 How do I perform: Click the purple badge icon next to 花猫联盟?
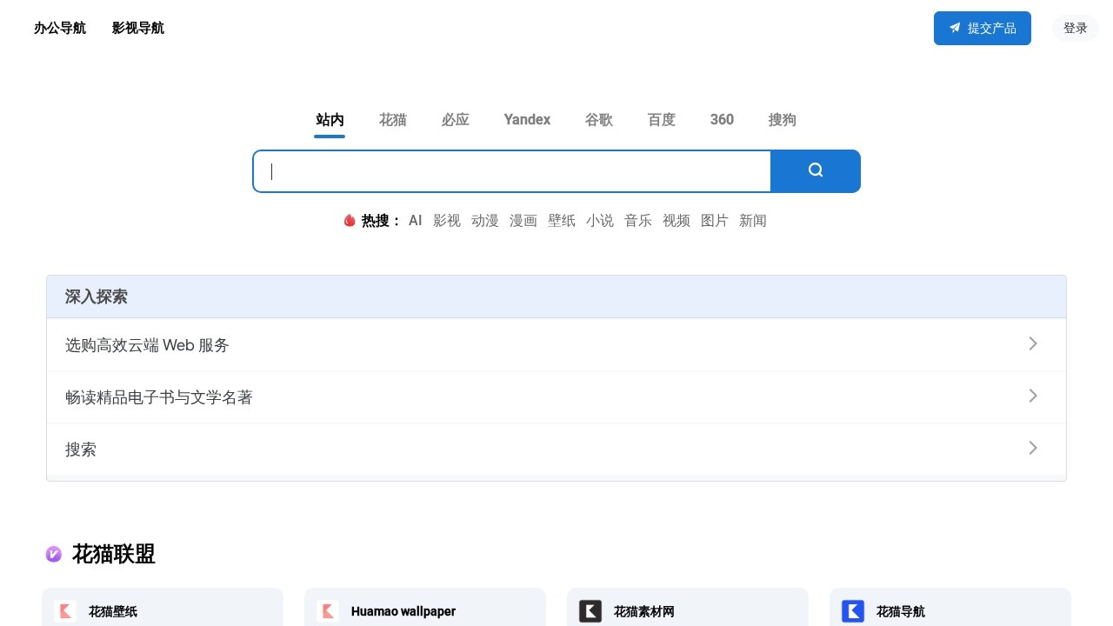click(x=54, y=554)
